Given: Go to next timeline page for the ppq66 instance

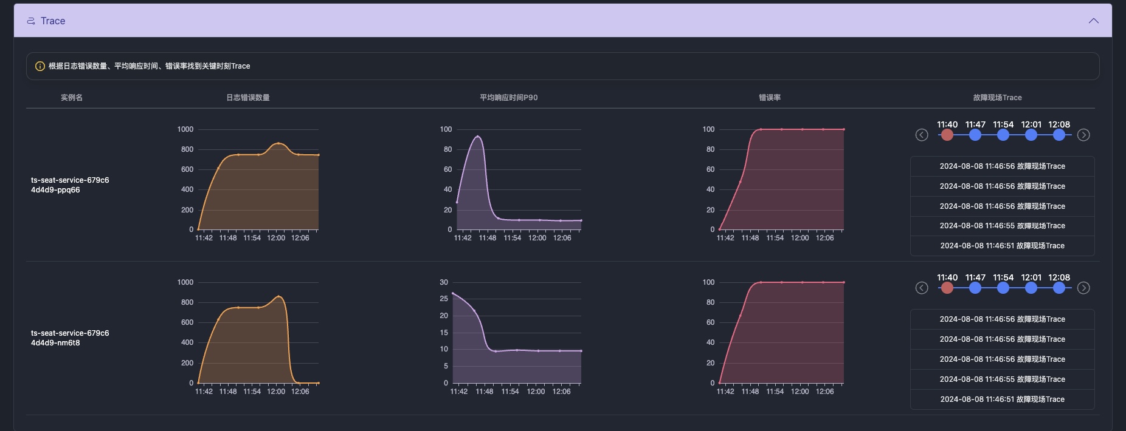Looking at the screenshot, I should pos(1083,135).
